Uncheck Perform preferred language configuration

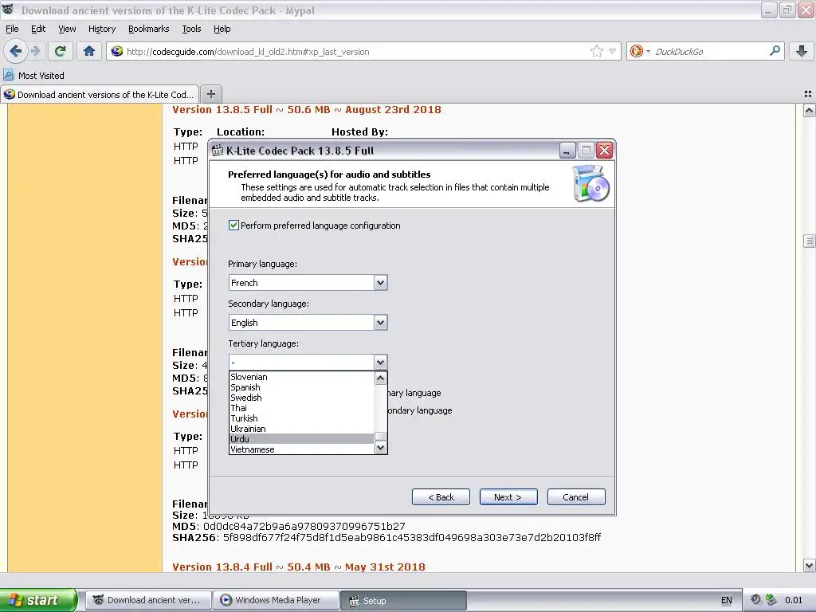pyautogui.click(x=233, y=226)
